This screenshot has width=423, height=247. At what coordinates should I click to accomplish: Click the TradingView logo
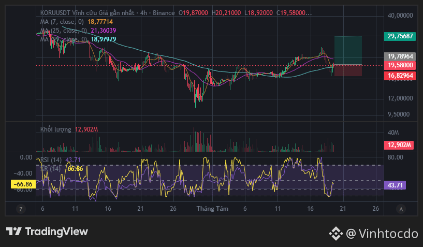click(x=47, y=231)
